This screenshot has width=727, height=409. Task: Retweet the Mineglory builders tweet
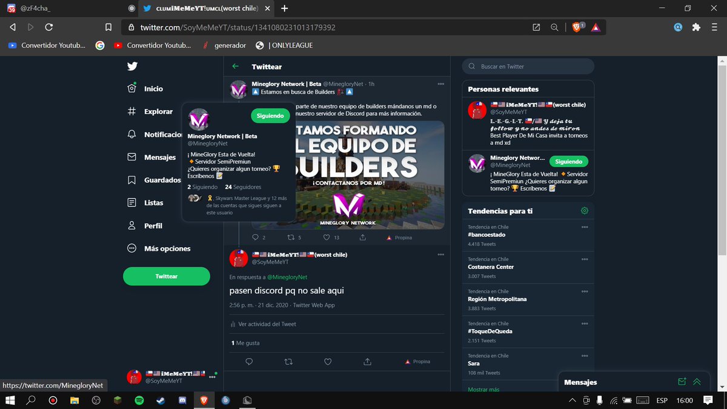coord(291,238)
